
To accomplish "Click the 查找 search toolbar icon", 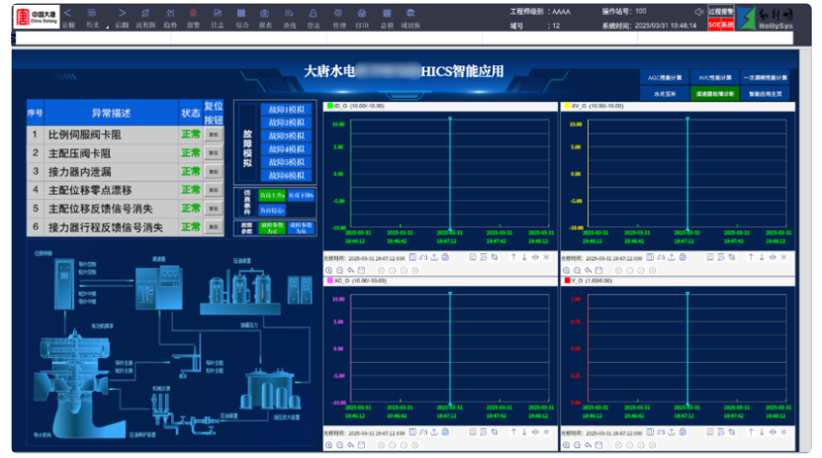I will pos(289,13).
